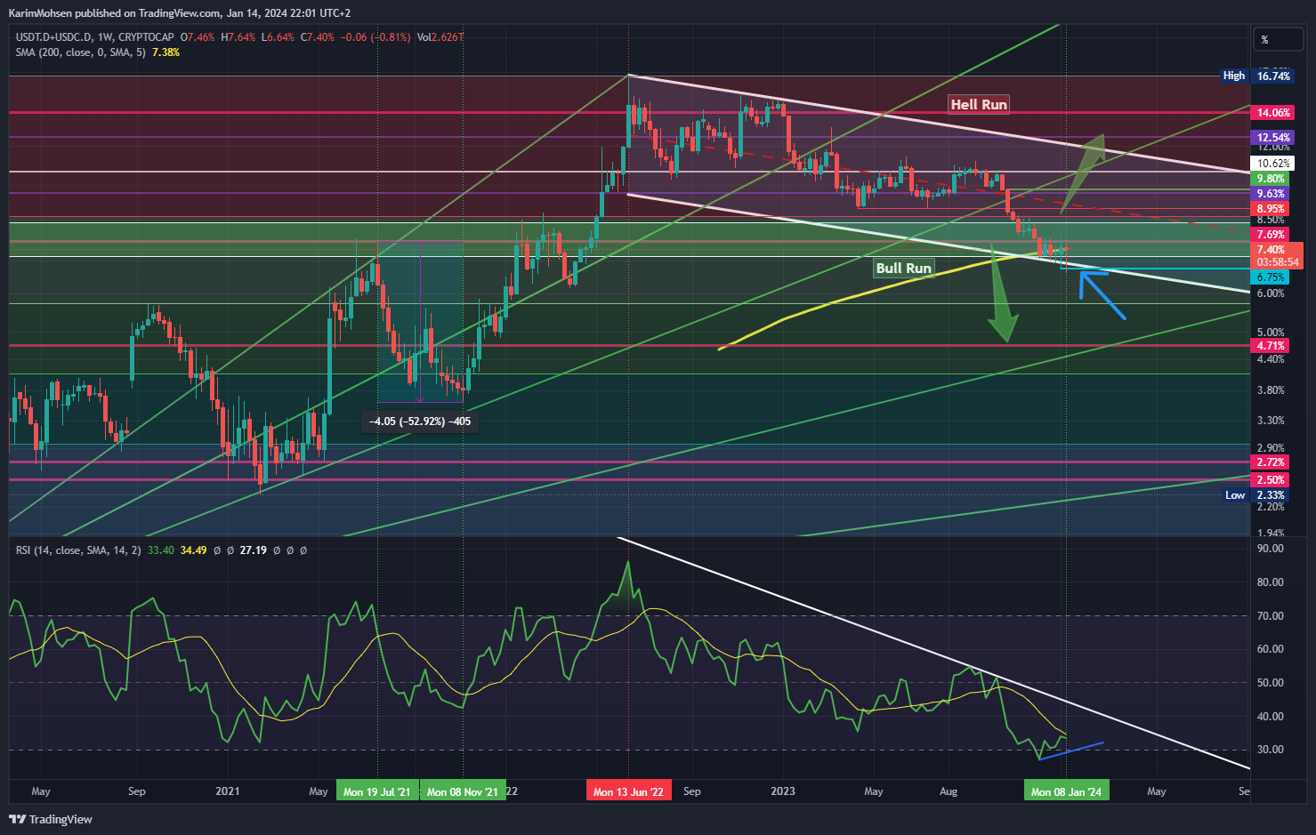The width and height of the screenshot is (1316, 835).
Task: Click the Vol 2.626T value
Action: 440,37
